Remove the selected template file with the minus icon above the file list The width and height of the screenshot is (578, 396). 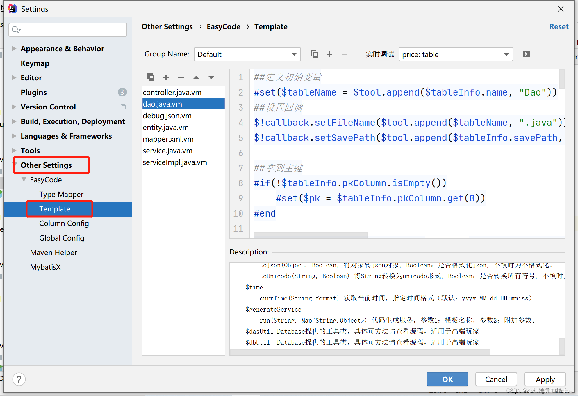pyautogui.click(x=181, y=77)
